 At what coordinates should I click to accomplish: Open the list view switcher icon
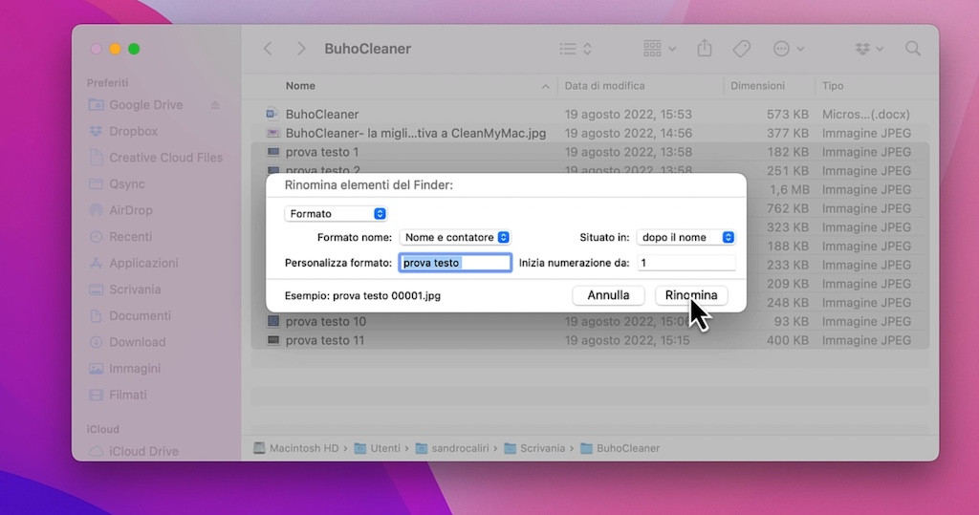(x=576, y=49)
